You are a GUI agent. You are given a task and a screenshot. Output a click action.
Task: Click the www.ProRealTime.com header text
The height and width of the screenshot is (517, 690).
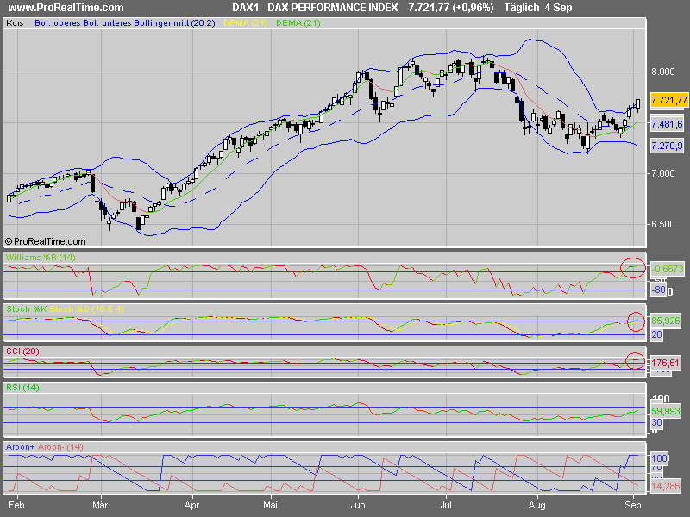[x=66, y=8]
